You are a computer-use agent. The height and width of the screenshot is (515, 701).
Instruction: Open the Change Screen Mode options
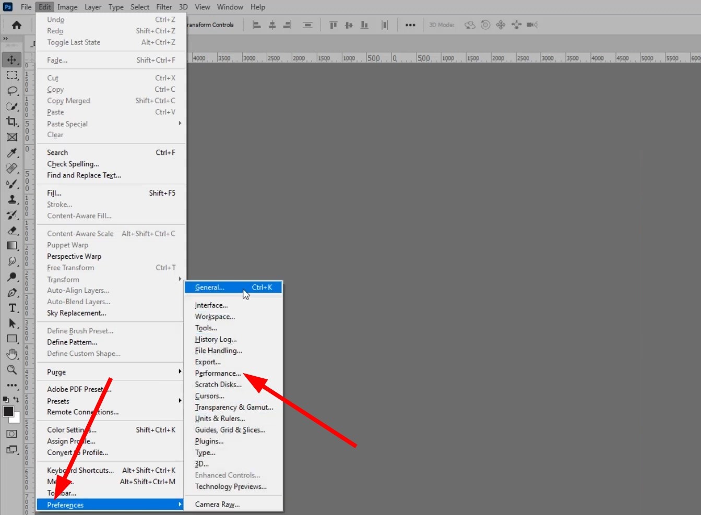11,449
